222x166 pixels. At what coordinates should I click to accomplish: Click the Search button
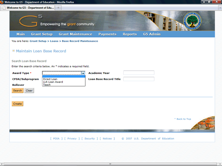coord(18,91)
